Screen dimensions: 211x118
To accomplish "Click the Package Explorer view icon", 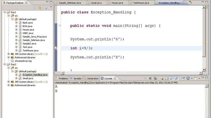I will 4,3.
